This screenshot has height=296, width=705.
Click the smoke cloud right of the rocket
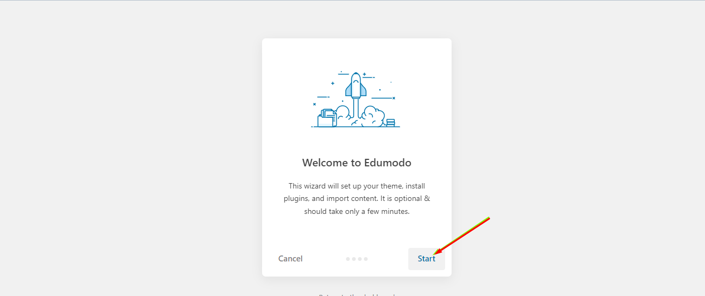[x=373, y=117]
